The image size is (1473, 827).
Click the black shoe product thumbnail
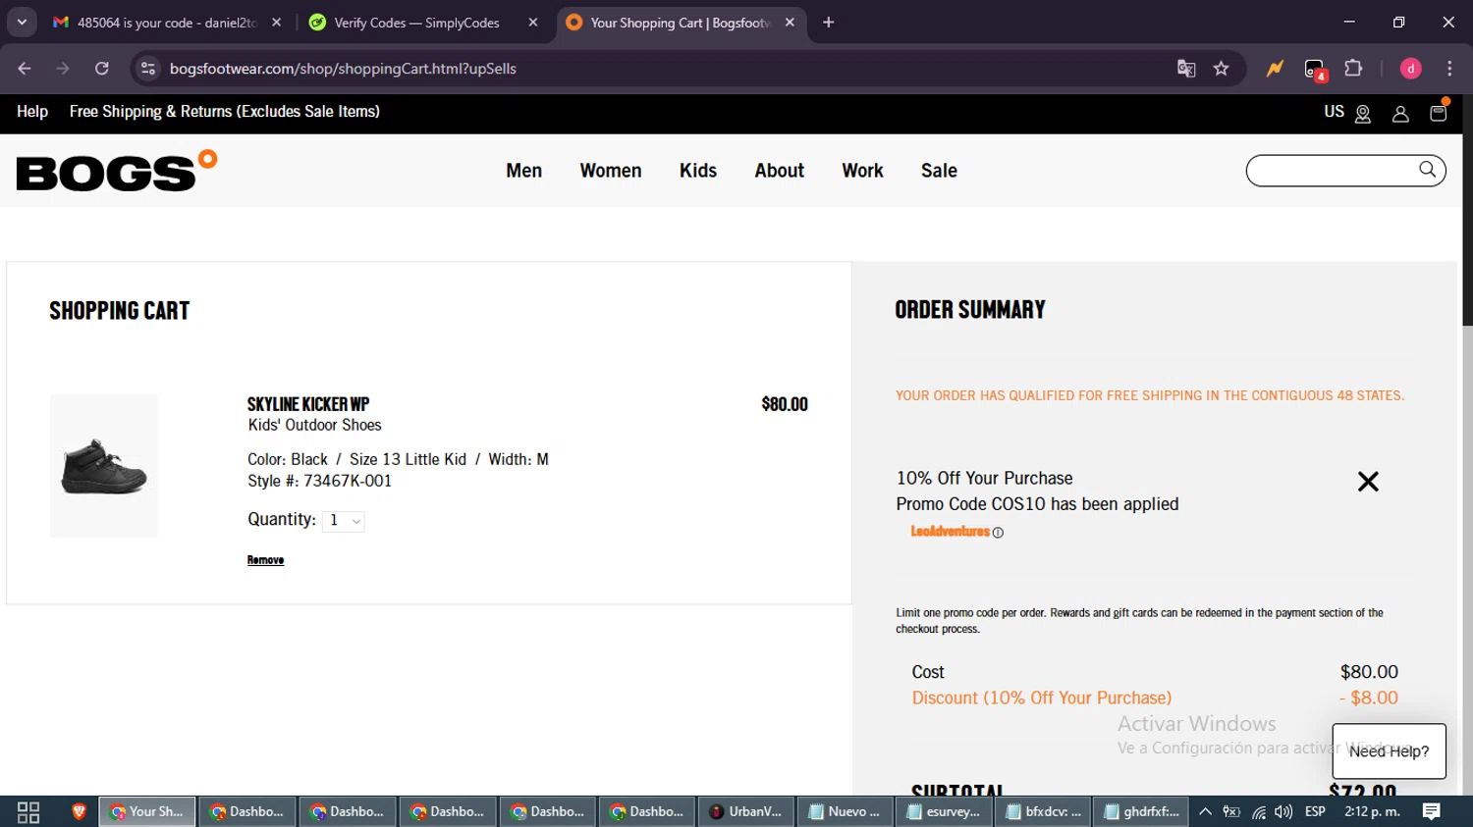104,466
